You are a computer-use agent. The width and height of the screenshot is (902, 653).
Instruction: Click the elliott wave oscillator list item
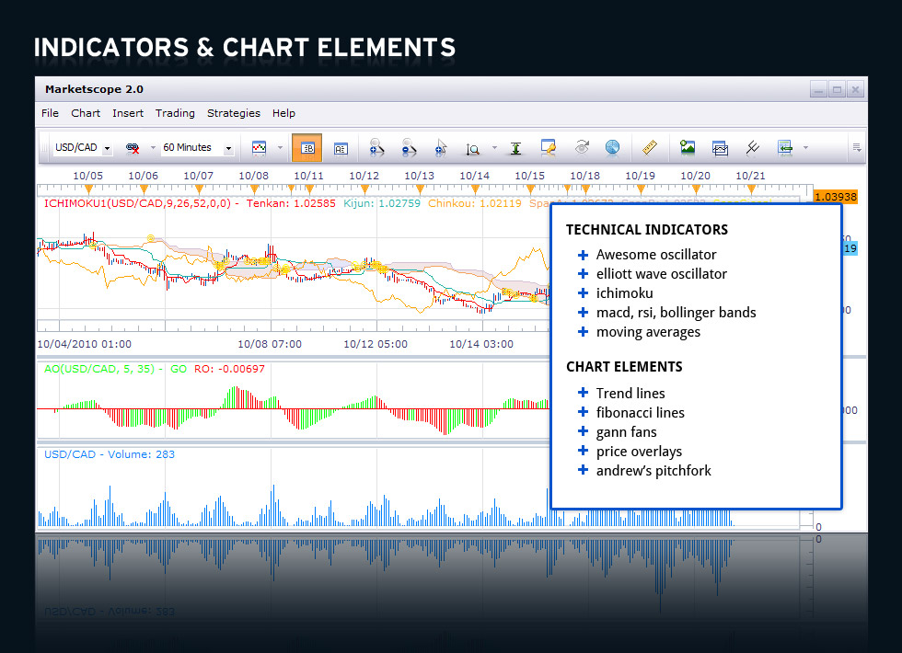click(x=662, y=274)
